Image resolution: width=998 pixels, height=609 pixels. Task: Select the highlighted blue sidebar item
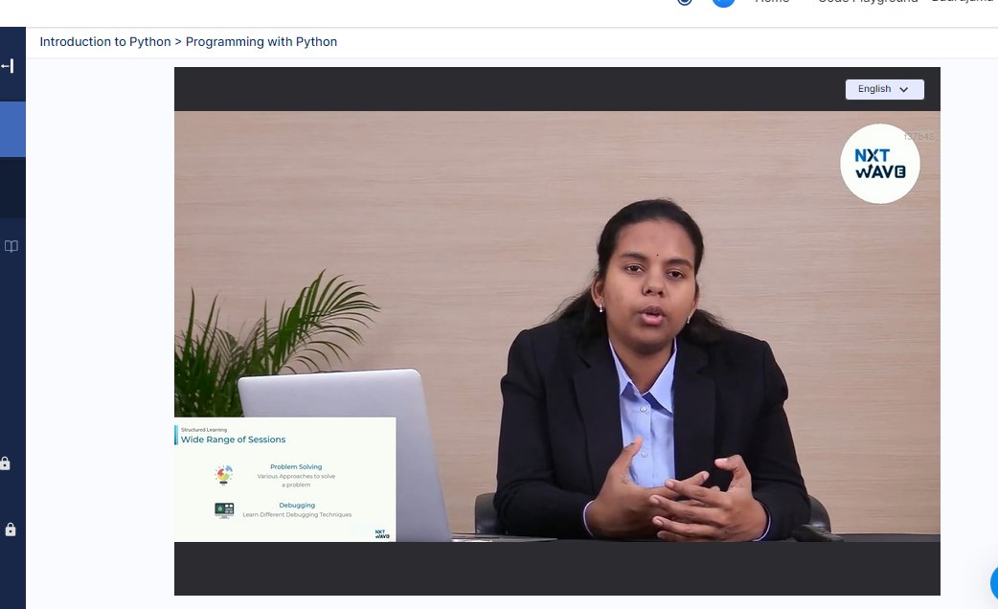pos(12,129)
